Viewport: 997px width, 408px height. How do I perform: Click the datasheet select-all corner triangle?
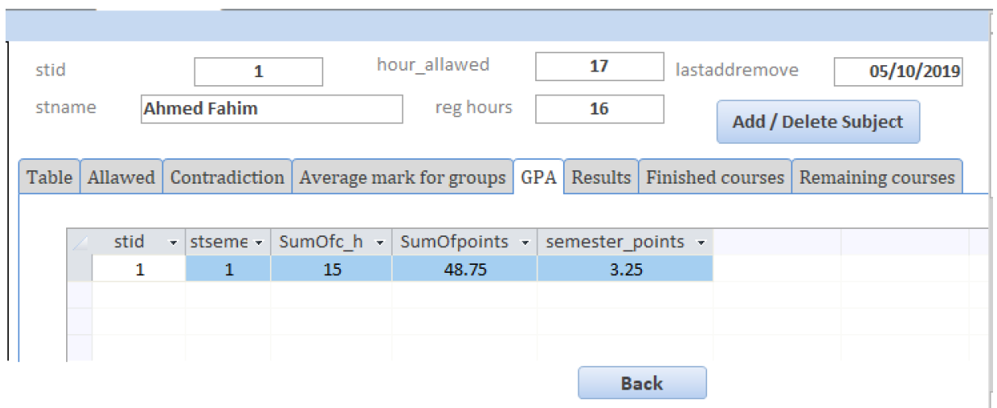[x=80, y=243]
